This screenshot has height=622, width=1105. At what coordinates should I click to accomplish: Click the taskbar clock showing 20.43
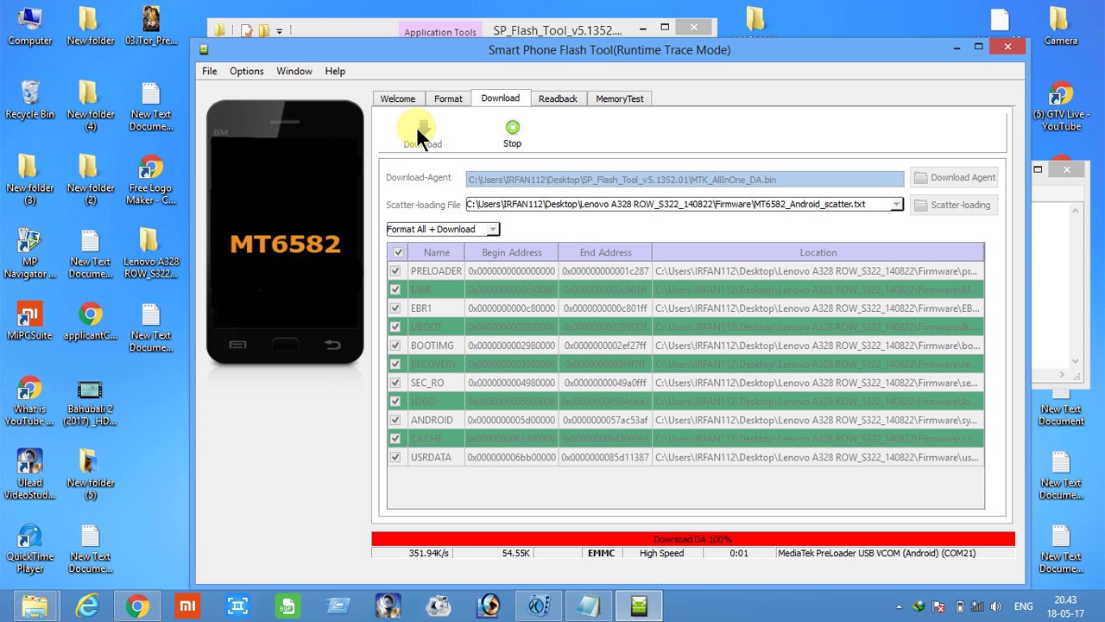[x=1065, y=600]
